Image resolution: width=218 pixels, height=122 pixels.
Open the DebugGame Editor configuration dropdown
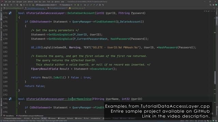click(x=46, y=5)
